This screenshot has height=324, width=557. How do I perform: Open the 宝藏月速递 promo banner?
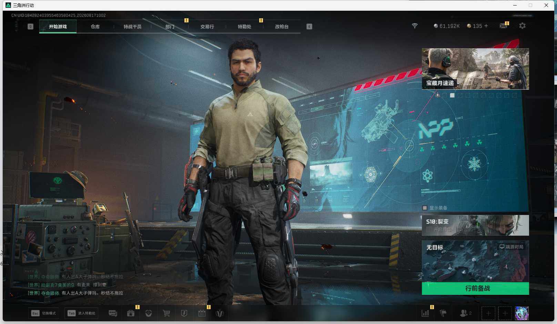pyautogui.click(x=475, y=69)
